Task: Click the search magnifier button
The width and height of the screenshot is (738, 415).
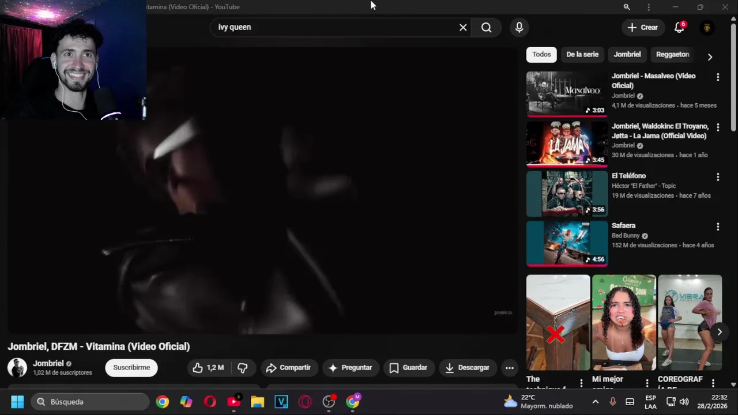Action: point(487,27)
